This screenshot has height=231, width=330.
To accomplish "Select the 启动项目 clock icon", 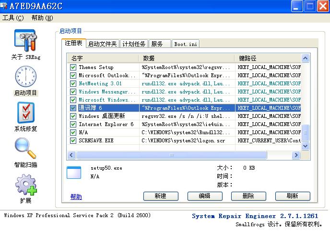I will tap(26, 77).
